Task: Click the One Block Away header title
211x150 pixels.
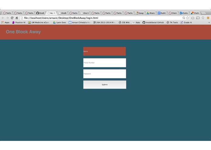Action: coord(23,32)
